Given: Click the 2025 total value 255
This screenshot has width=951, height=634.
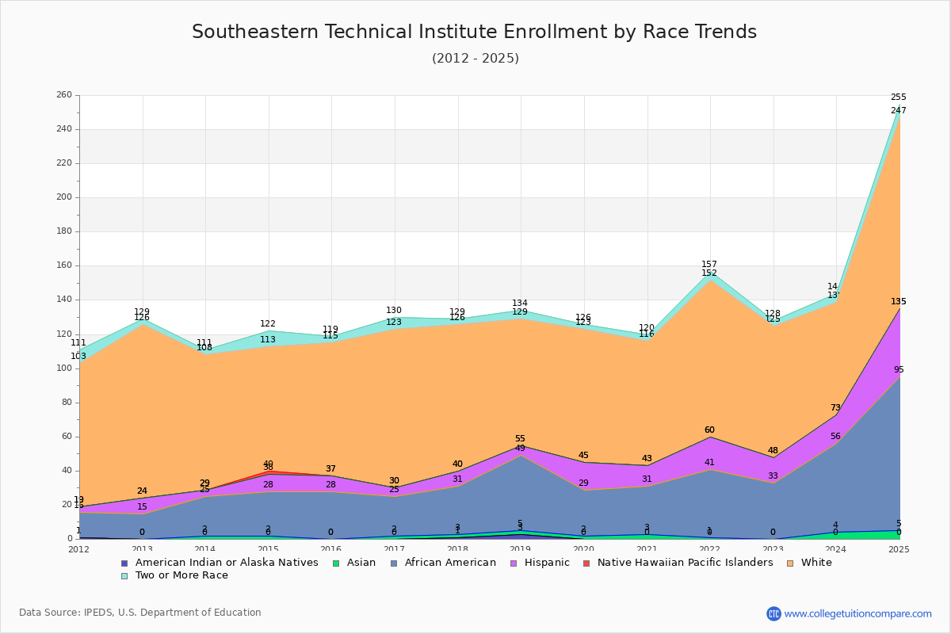Looking at the screenshot, I should pyautogui.click(x=899, y=97).
